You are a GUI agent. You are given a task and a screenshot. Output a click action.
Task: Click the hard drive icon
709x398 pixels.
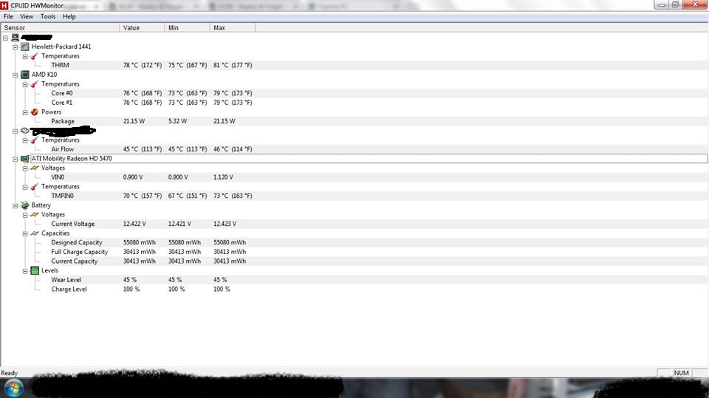(25, 131)
